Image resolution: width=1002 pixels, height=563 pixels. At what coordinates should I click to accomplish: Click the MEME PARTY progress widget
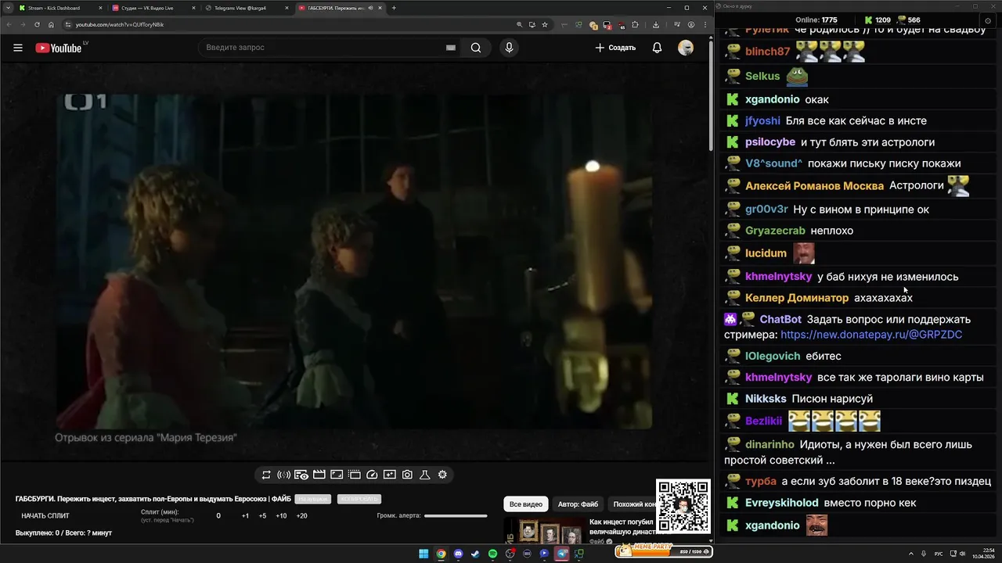point(663,551)
